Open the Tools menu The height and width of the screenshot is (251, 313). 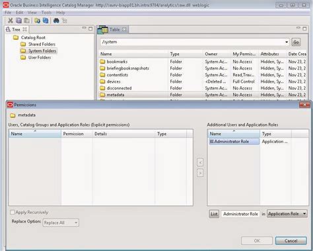click(46, 13)
